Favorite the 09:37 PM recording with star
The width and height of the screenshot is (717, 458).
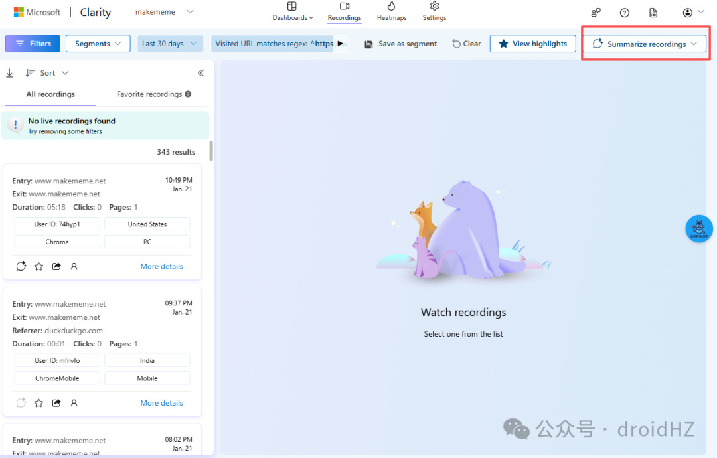pyautogui.click(x=39, y=403)
